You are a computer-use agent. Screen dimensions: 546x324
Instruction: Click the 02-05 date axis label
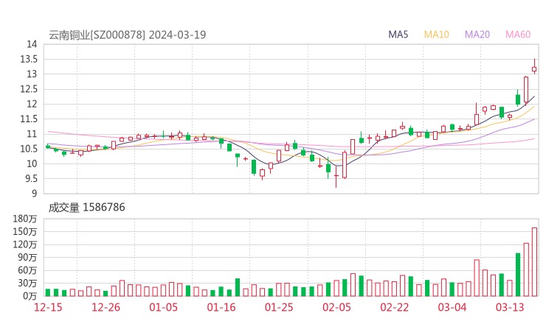(336, 307)
